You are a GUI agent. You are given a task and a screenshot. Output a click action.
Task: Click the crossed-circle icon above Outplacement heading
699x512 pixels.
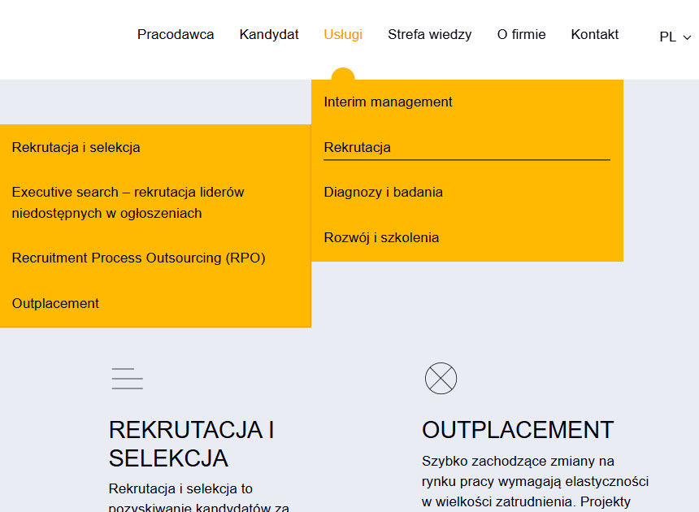(x=441, y=379)
